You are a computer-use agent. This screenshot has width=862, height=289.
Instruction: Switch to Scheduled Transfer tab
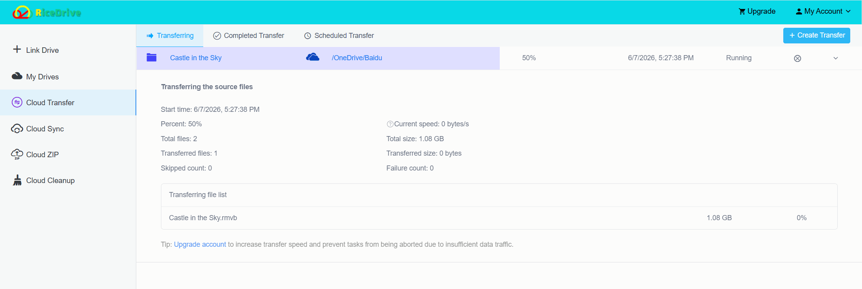point(339,36)
